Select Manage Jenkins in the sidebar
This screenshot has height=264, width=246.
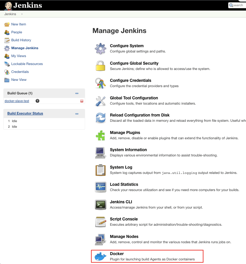[25, 48]
